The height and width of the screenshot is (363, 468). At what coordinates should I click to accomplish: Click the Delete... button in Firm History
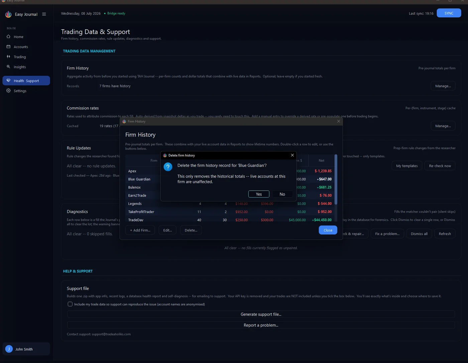pos(191,230)
